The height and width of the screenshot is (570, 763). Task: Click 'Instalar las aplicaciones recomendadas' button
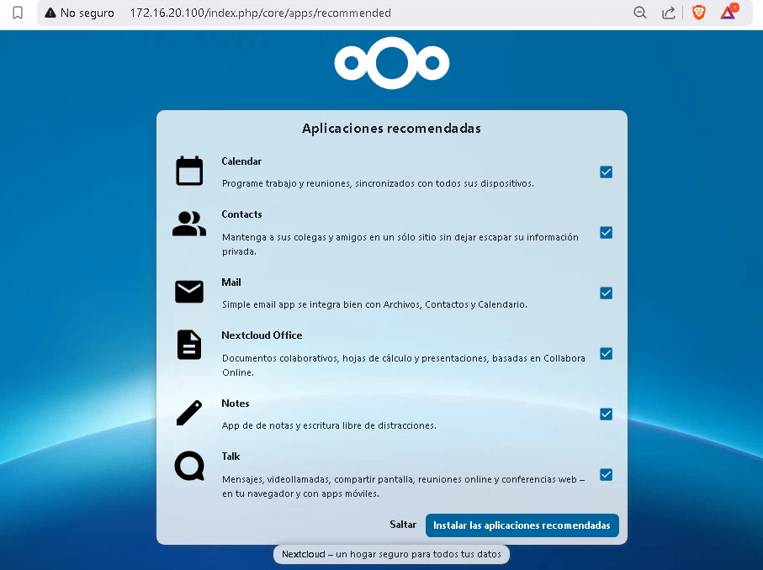[522, 525]
